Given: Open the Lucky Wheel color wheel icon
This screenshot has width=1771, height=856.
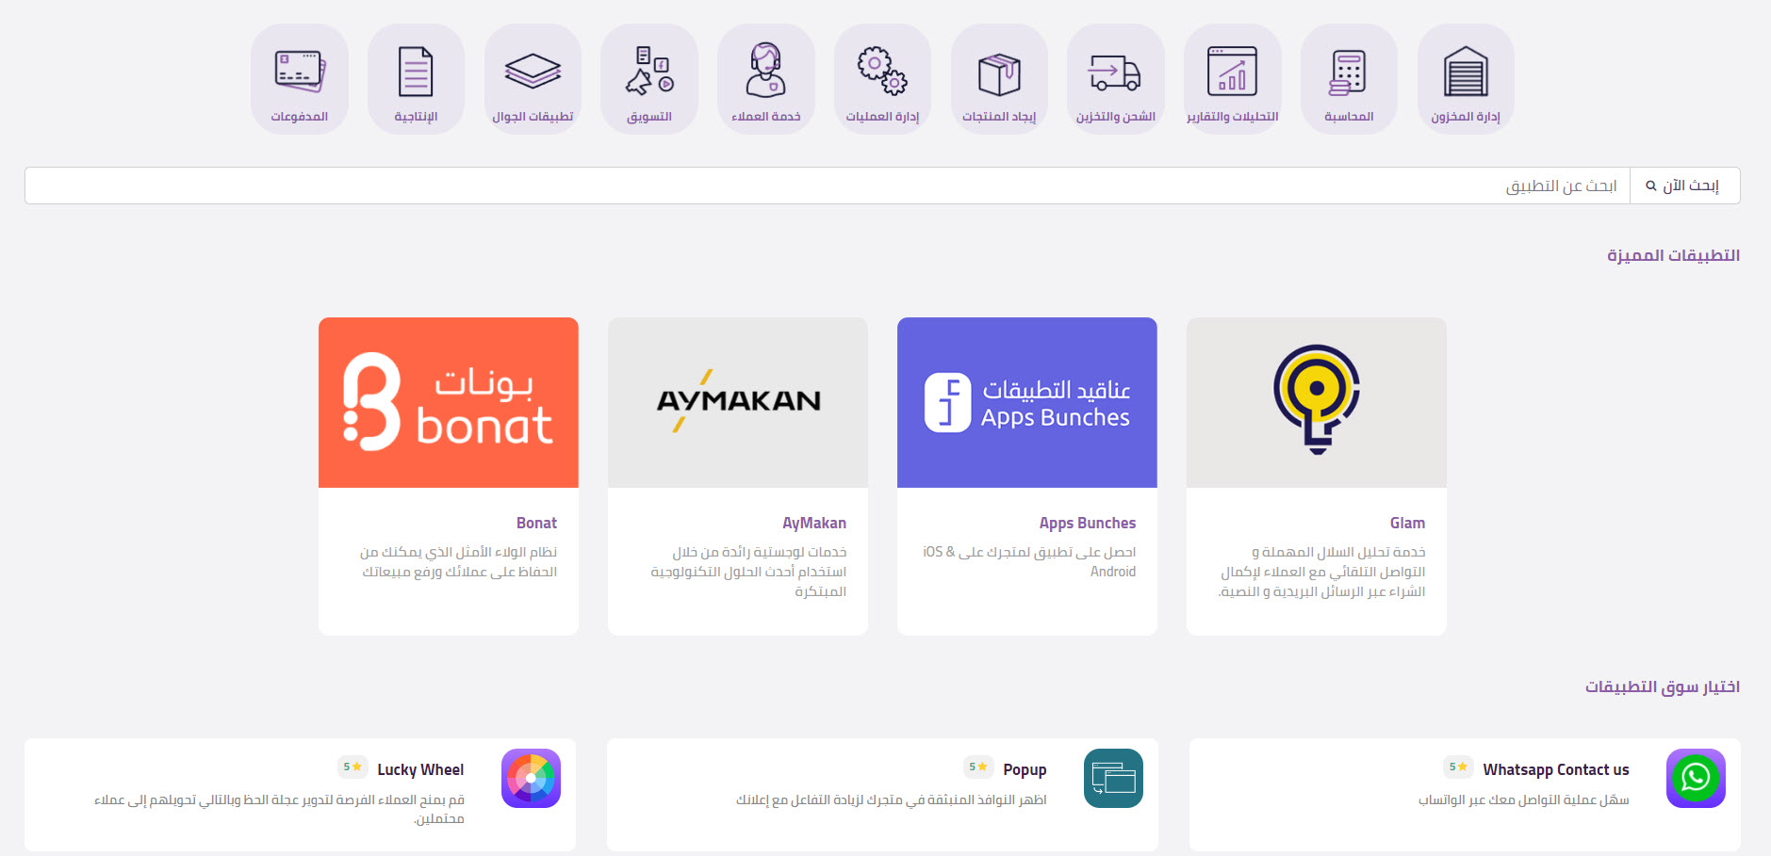Looking at the screenshot, I should (x=531, y=778).
